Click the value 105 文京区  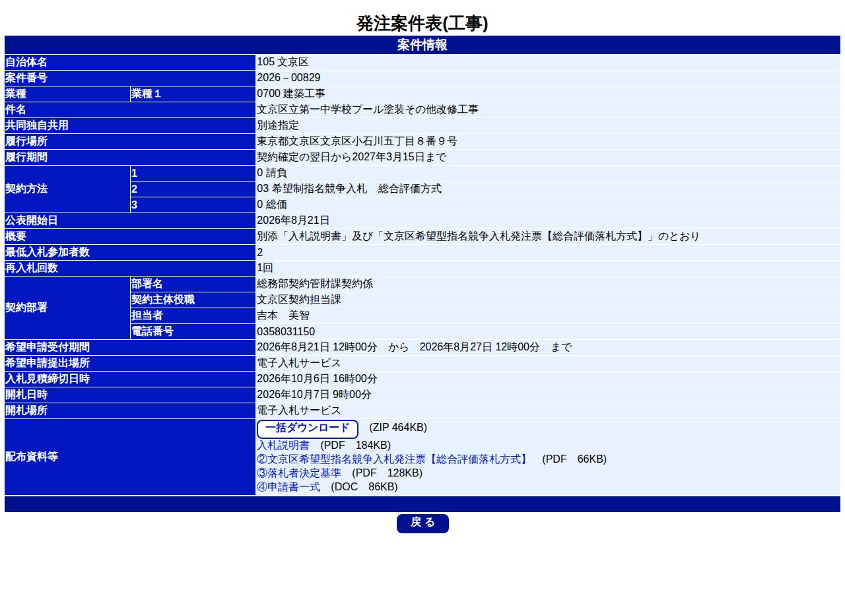pos(283,62)
